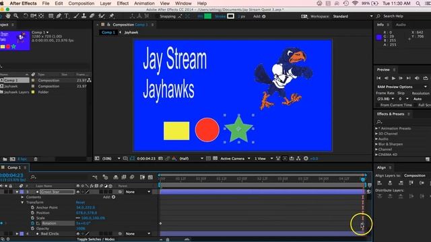Open the Window menu
Screen dimensions: 431x242
pos(183,3)
